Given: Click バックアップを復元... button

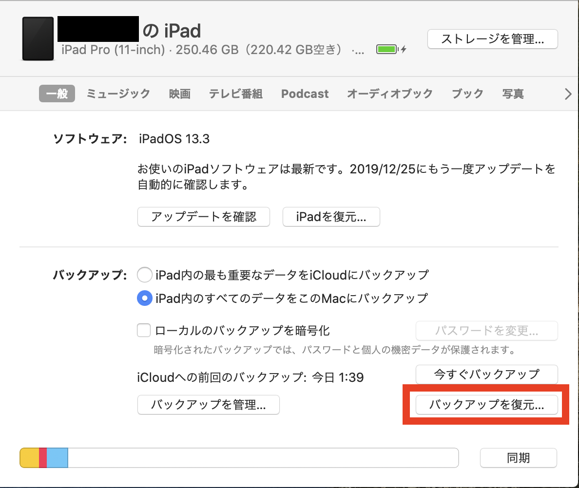Looking at the screenshot, I should [x=487, y=405].
